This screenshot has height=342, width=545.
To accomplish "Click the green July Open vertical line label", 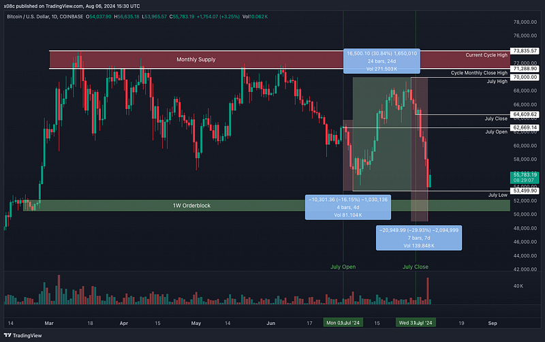I will (x=343, y=267).
